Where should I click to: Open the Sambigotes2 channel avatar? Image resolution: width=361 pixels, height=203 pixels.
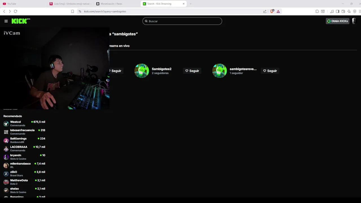click(142, 71)
